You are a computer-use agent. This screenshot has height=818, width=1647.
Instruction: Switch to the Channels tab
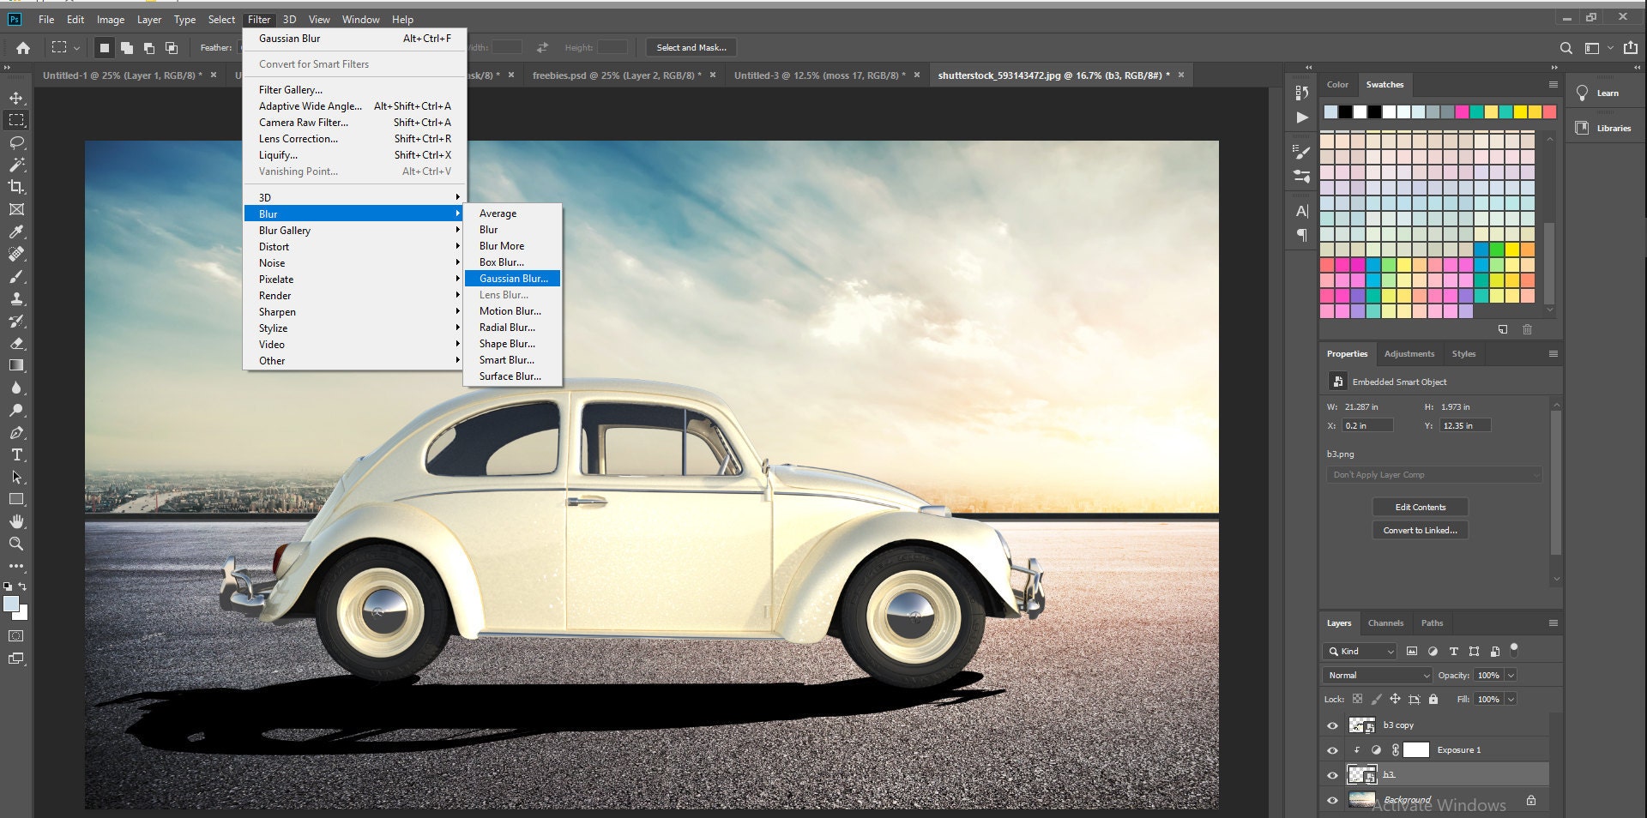coord(1385,623)
